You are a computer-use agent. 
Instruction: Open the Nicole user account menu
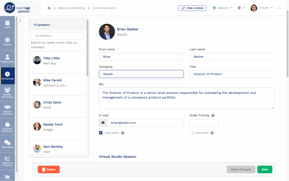tap(262, 8)
